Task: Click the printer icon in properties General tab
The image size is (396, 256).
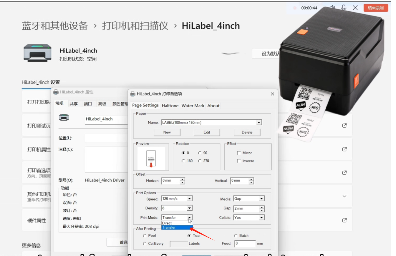Action: [x=64, y=118]
